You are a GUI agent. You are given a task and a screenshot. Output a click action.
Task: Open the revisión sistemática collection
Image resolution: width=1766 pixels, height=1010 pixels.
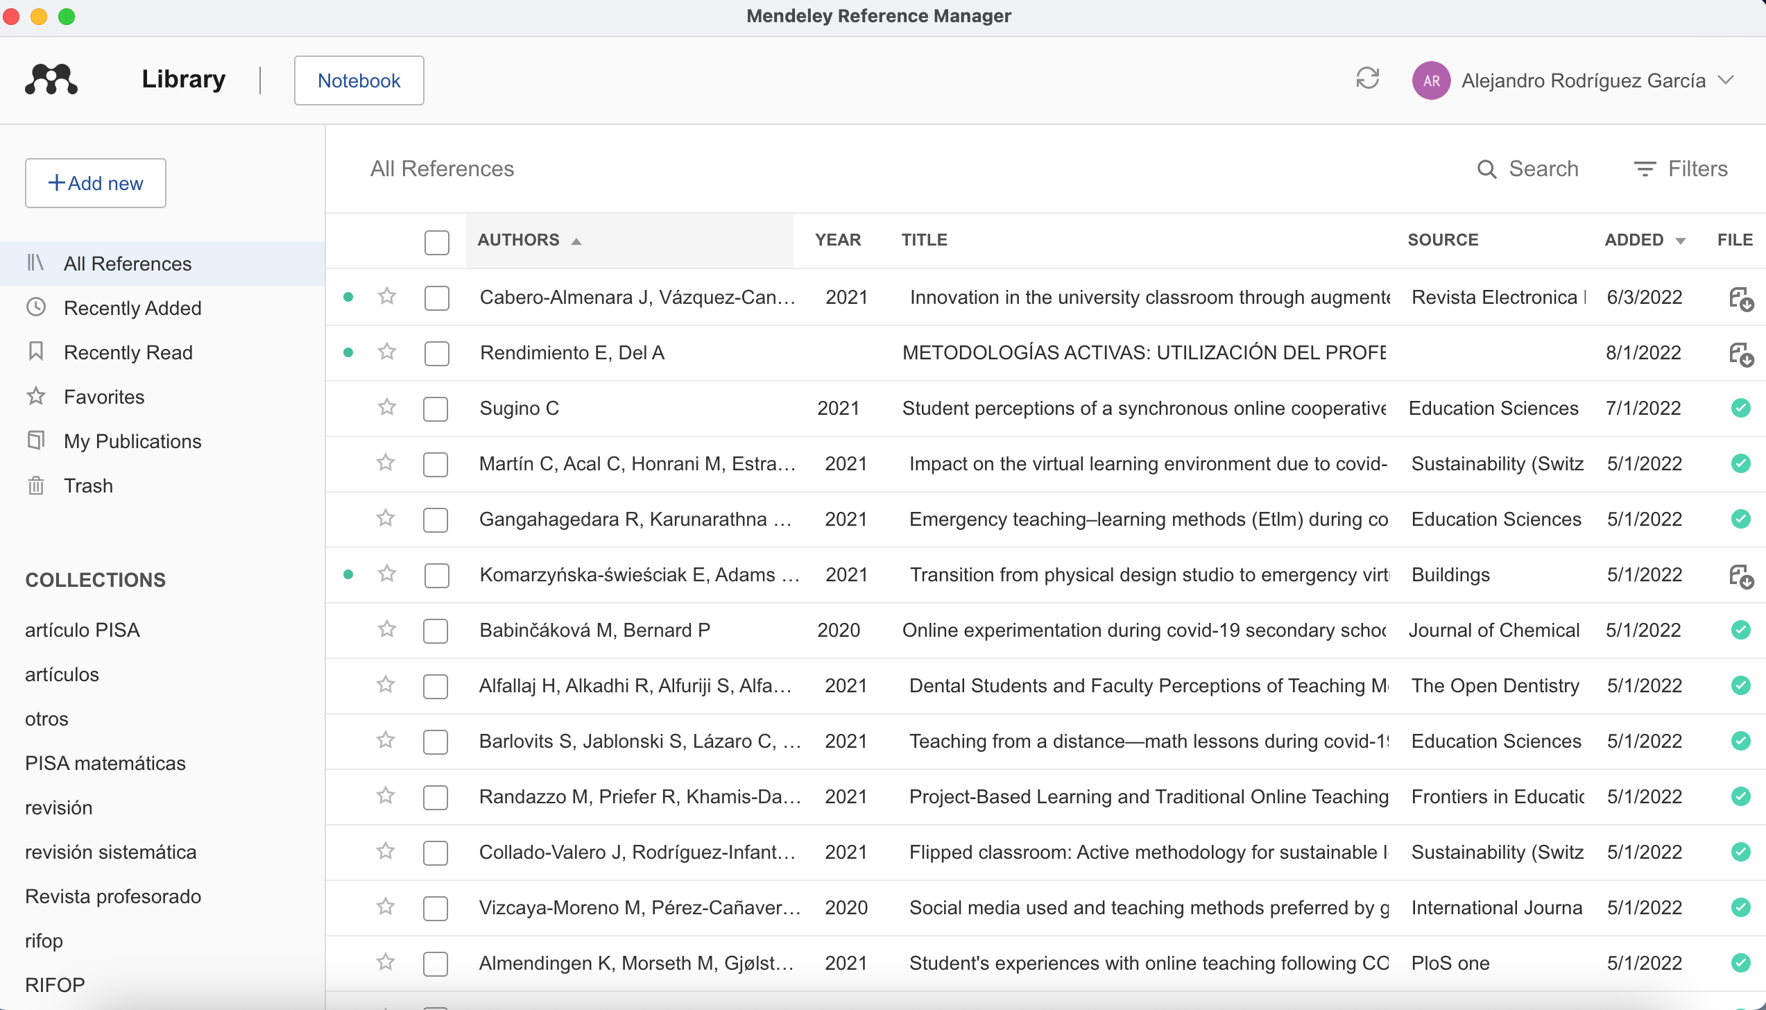coord(111,852)
